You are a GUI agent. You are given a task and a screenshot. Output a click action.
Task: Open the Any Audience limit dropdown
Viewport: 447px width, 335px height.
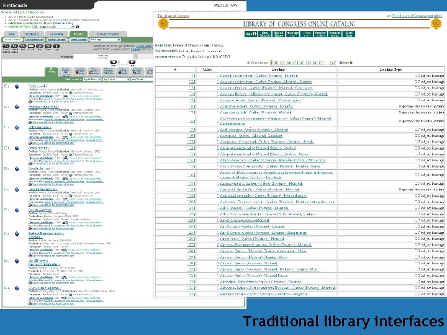pyautogui.click(x=93, y=79)
